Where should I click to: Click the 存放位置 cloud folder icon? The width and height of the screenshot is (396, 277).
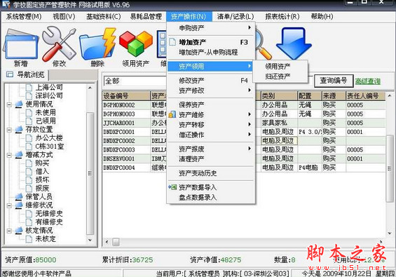pos(19,130)
